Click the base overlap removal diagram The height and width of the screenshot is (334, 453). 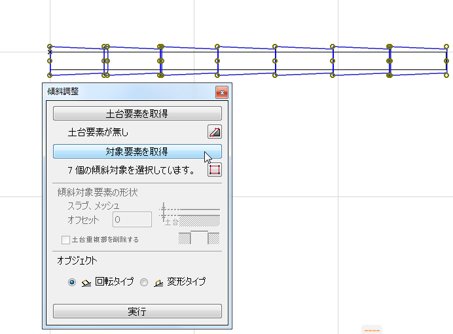click(199, 238)
